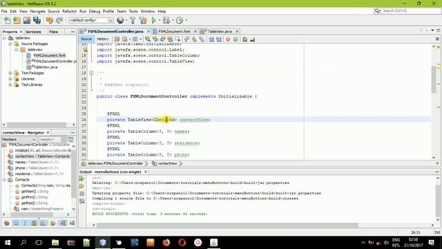The image size is (442, 249).
Task: Click the Find Next Occurrence editor icon
Action: click(163, 39)
